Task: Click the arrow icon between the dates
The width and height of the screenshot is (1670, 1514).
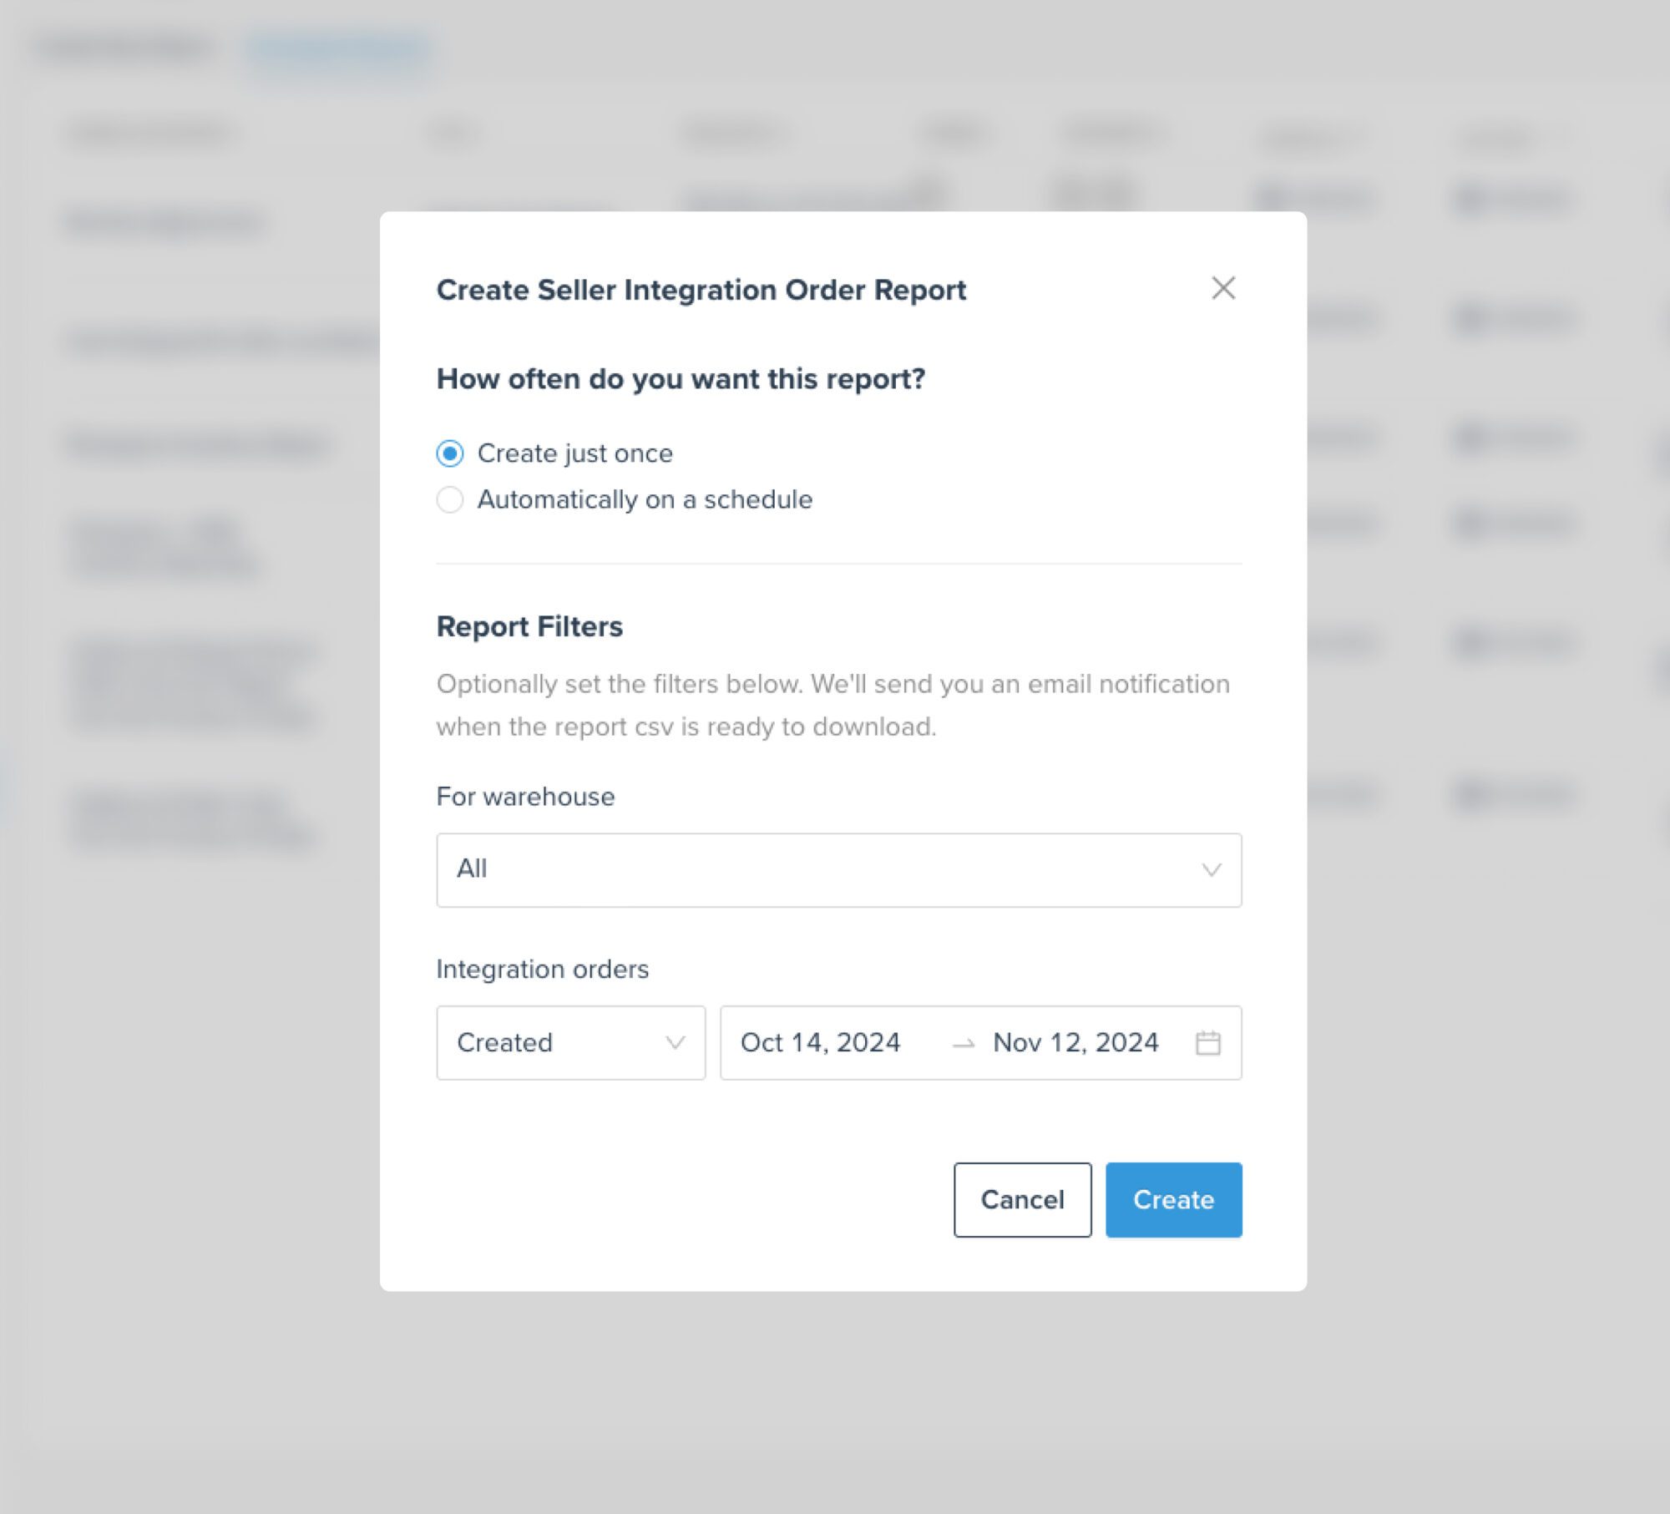Action: [x=964, y=1044]
